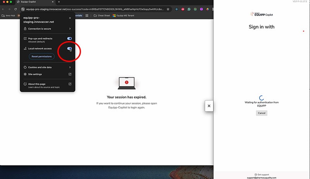Click the site info icon in address bar
The image size is (310, 179).
coord(23,9)
